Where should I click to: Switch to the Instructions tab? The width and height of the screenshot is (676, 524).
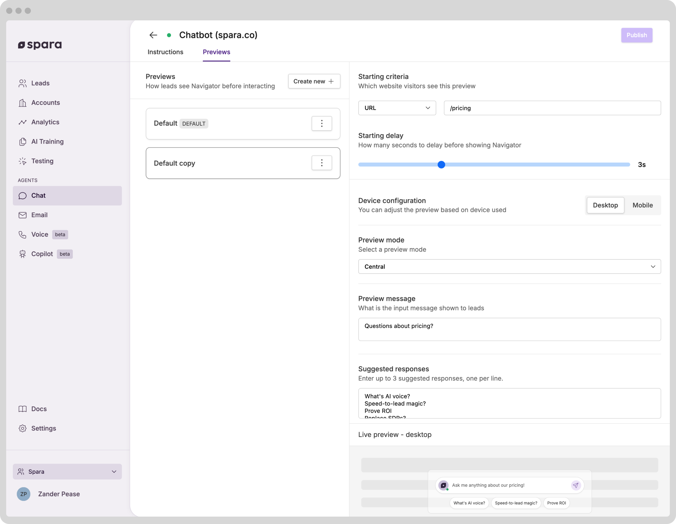point(165,52)
